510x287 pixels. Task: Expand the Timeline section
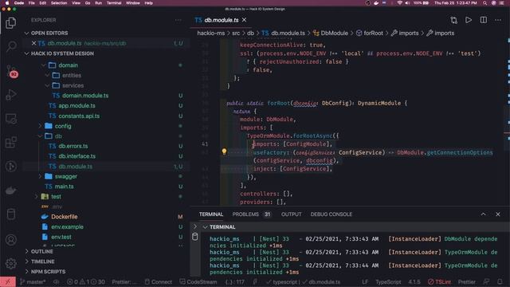click(26, 261)
